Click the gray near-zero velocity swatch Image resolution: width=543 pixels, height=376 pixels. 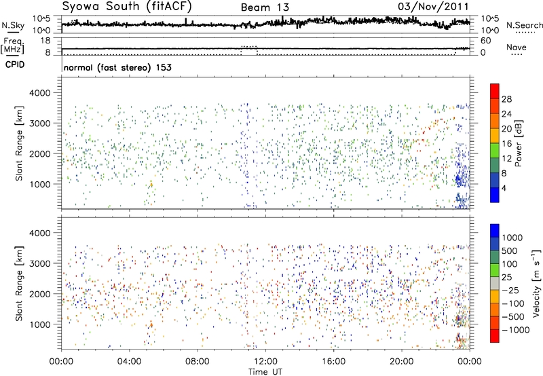click(x=495, y=283)
